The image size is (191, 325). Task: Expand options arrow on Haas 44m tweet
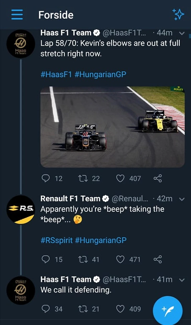tap(182, 33)
